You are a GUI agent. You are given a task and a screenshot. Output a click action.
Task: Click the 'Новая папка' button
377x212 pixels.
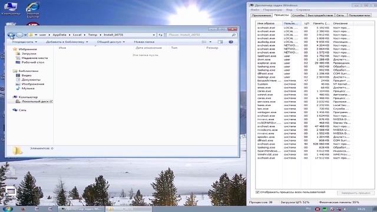(x=144, y=42)
